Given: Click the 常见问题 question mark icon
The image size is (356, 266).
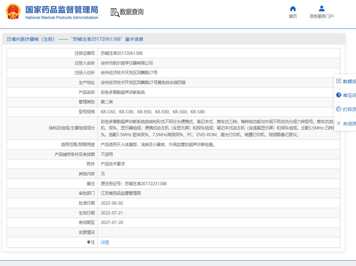Looking at the screenshot, I should [x=339, y=95].
